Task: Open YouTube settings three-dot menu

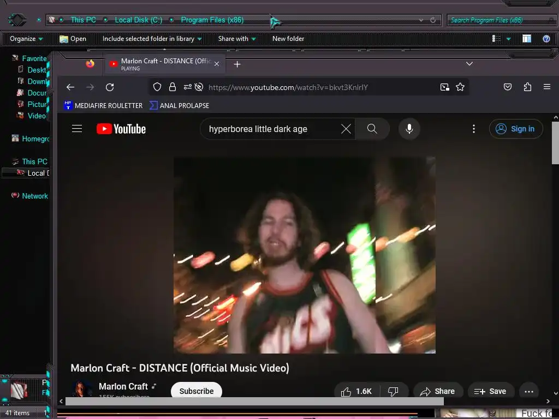Action: click(x=474, y=129)
